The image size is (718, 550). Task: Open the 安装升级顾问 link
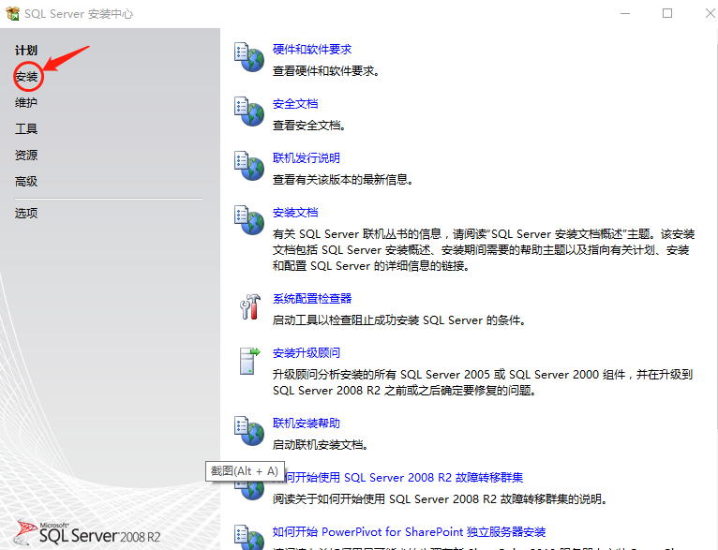[307, 353]
